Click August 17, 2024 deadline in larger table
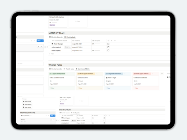The height and width of the screenshot is (140, 187). [x=77, y=47]
